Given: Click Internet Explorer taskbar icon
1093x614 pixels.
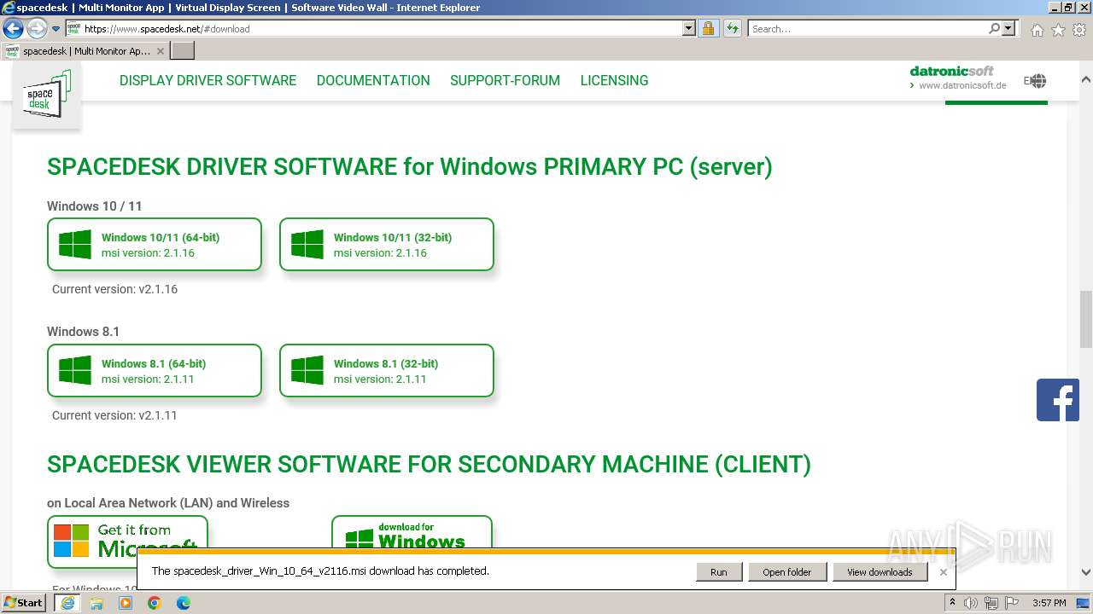Looking at the screenshot, I should pos(67,603).
